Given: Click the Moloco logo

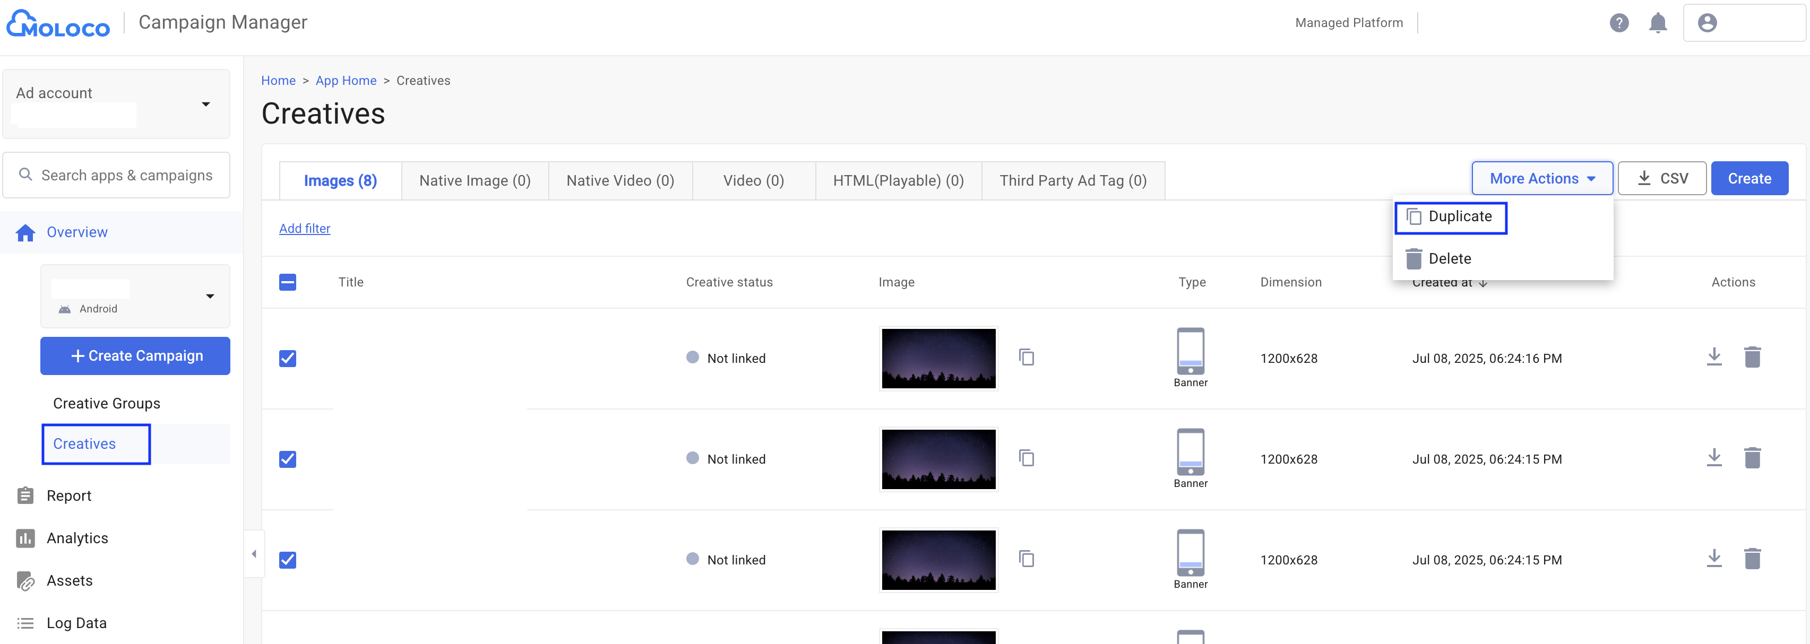Looking at the screenshot, I should coord(58,22).
